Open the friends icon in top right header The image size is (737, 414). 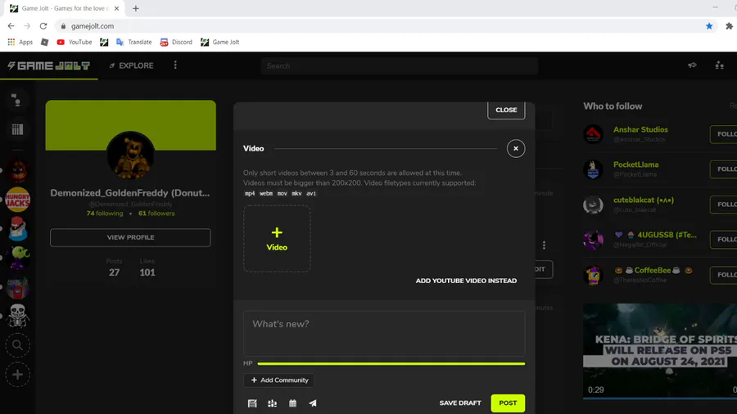719,65
